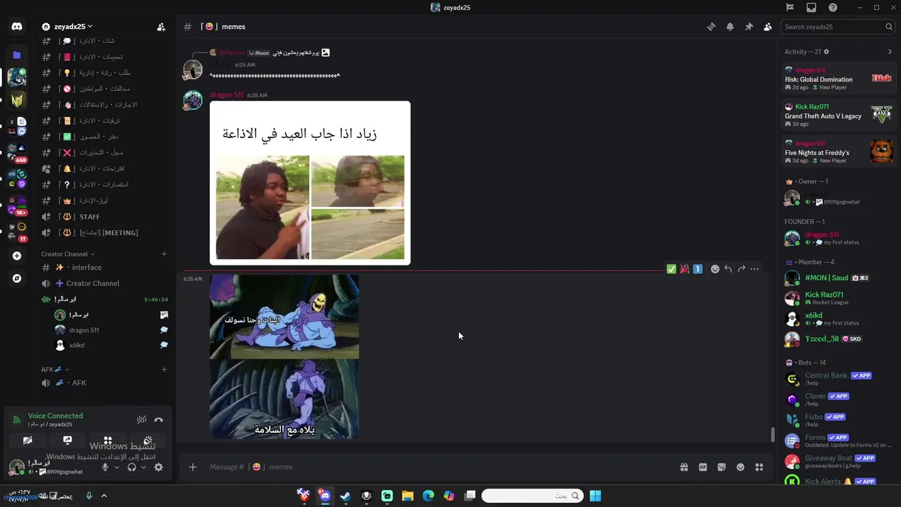Open Risk: Global Domination activity card
Screen dimensions: 901x507
point(839,79)
